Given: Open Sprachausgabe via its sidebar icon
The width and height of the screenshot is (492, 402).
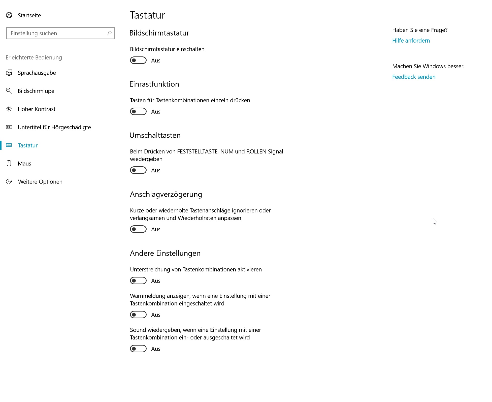Looking at the screenshot, I should pyautogui.click(x=9, y=73).
